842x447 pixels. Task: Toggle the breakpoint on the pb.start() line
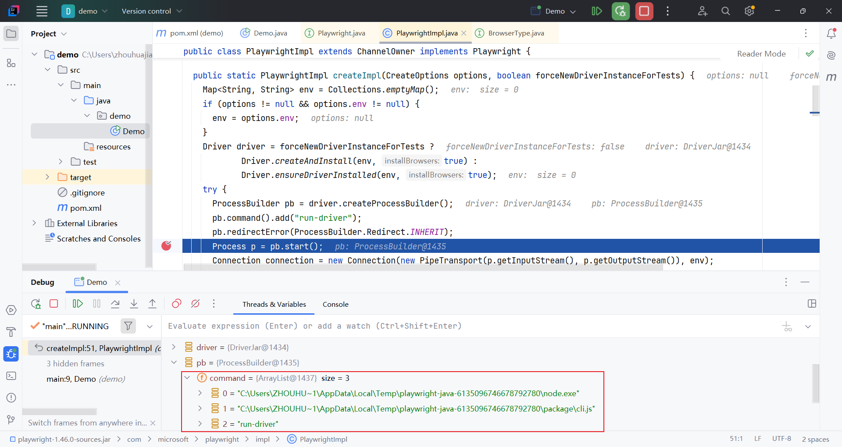(166, 246)
